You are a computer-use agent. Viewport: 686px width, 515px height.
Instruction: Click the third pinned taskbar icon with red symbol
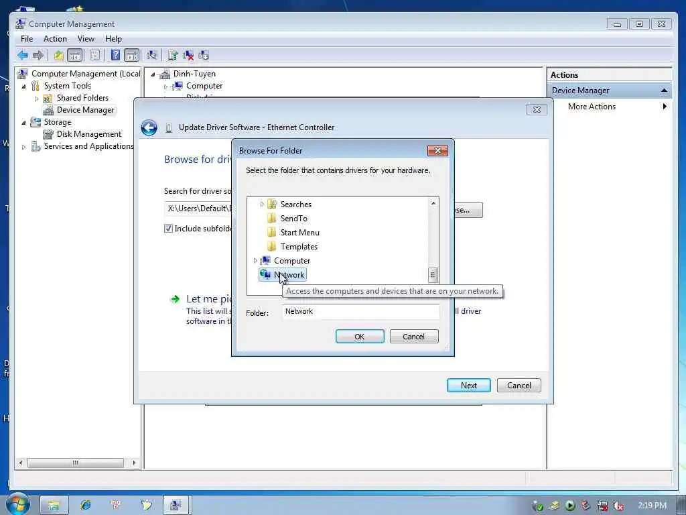pyautogui.click(x=117, y=505)
